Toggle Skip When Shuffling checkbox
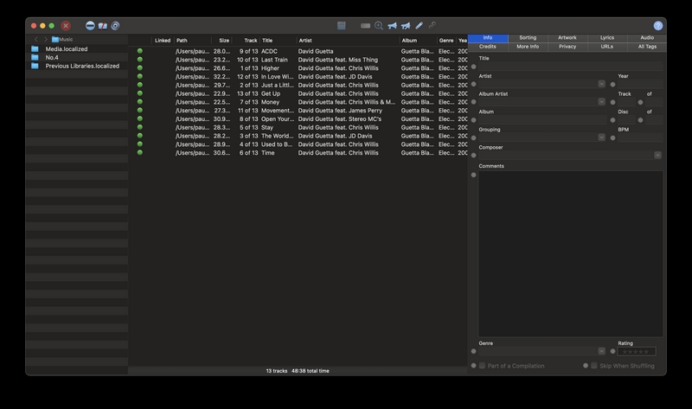Image resolution: width=692 pixels, height=409 pixels. [x=594, y=366]
